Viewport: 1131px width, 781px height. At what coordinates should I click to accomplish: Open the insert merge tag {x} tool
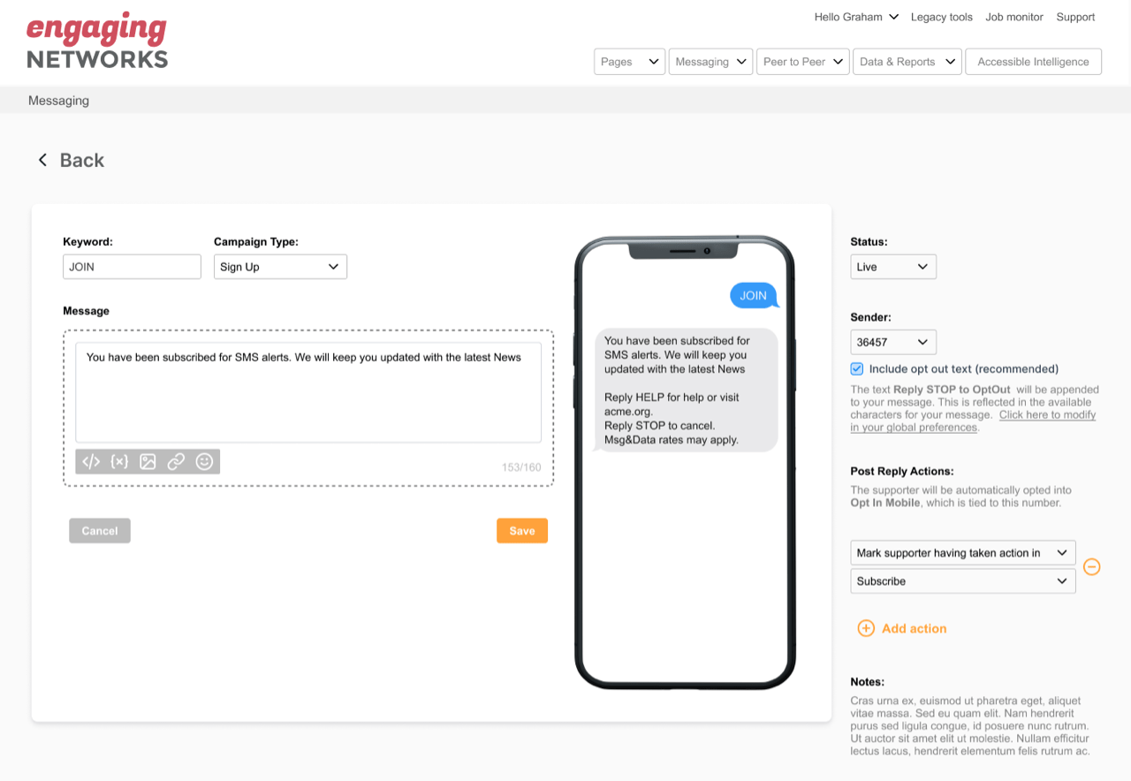coord(118,461)
